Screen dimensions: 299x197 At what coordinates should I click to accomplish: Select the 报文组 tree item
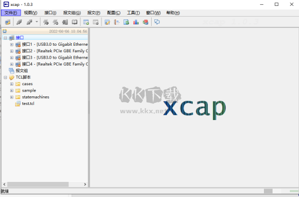tap(22, 71)
